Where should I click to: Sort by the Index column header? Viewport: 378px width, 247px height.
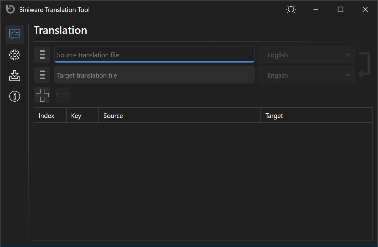(x=50, y=115)
